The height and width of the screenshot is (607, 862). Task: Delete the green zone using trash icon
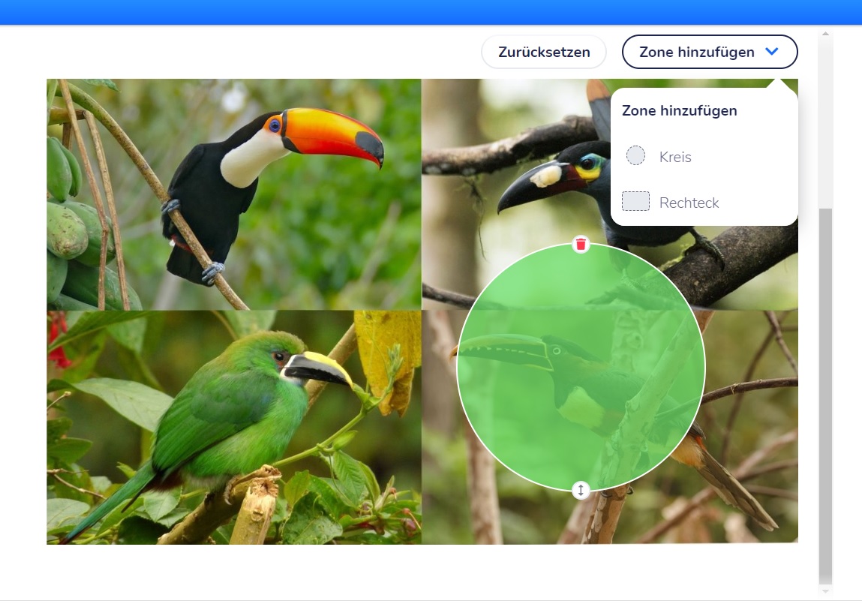coord(581,245)
